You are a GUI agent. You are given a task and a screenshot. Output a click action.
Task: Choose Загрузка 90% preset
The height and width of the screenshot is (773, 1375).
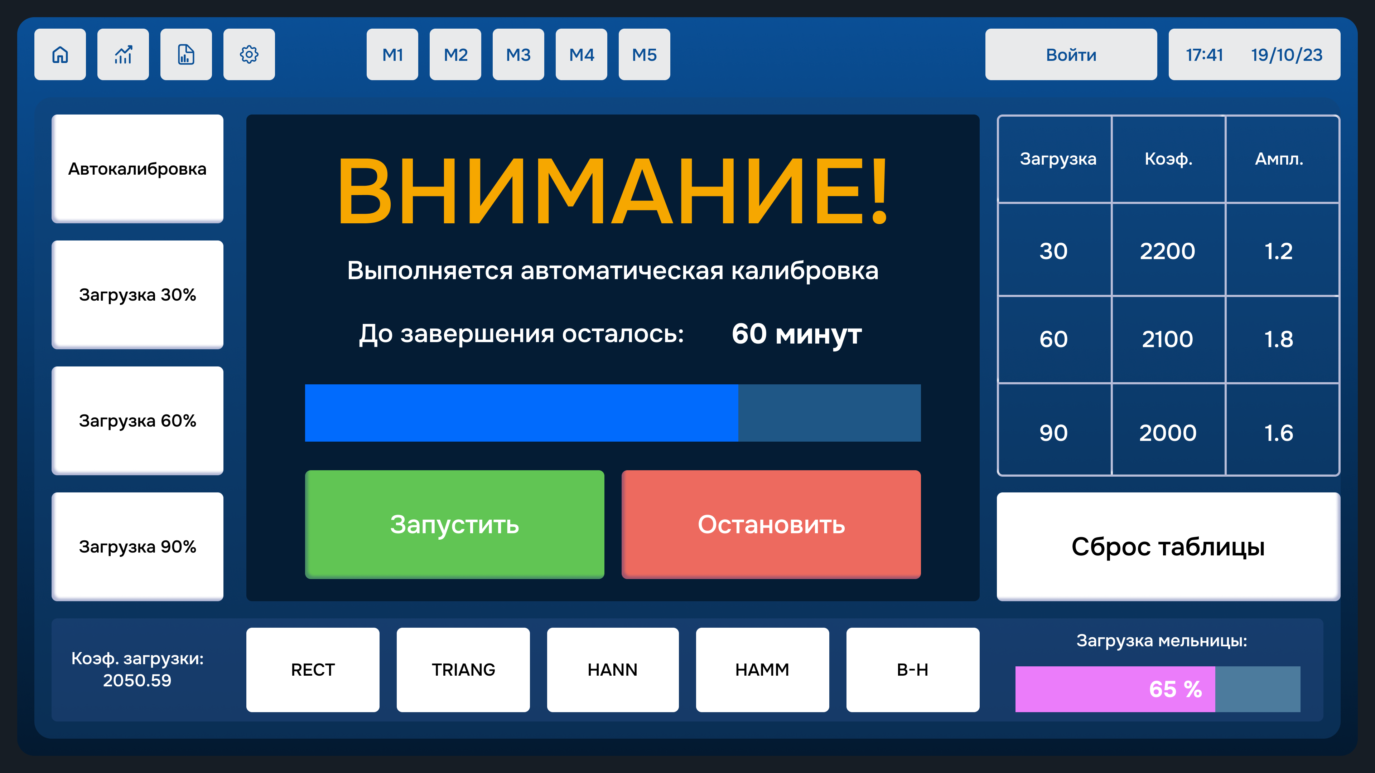point(137,546)
